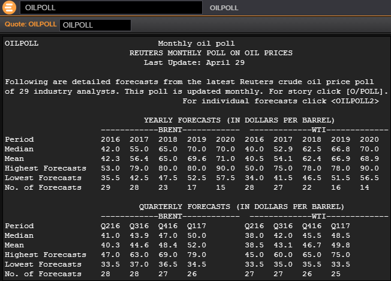
Task: Click the orange menu icon
Action: pos(8,8)
